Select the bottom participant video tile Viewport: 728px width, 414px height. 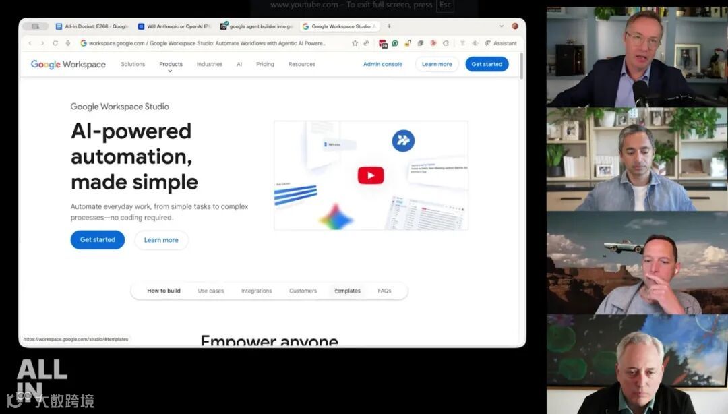pyautogui.click(x=637, y=364)
